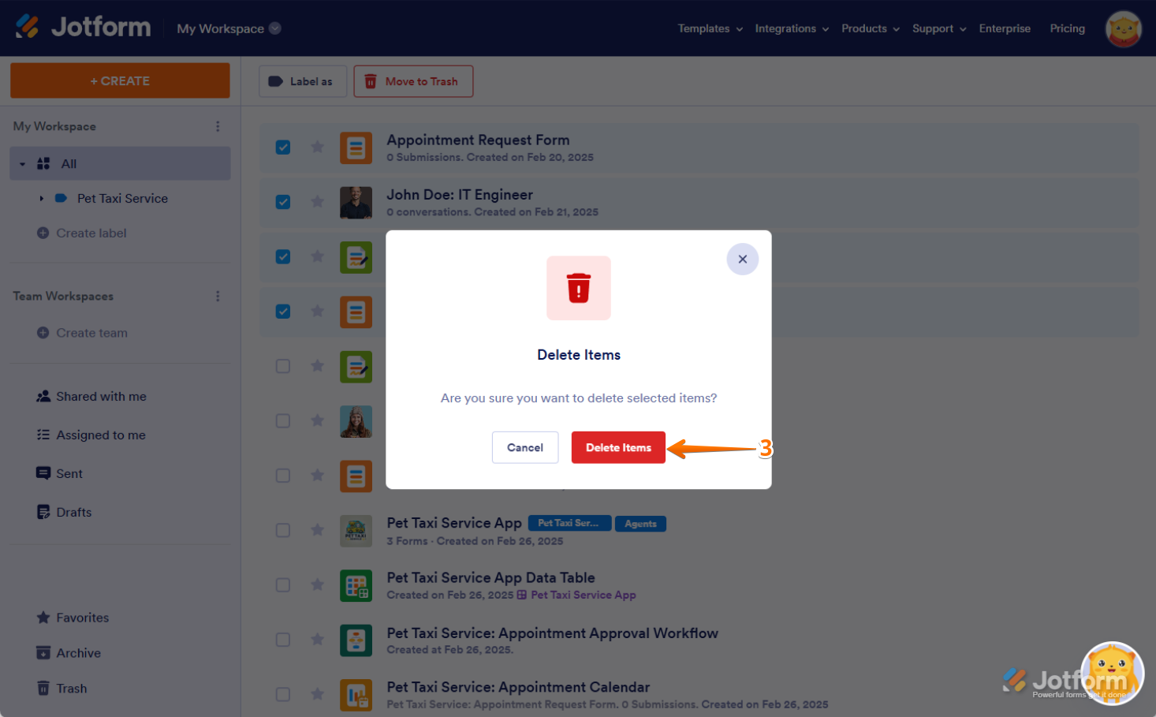Click the Jotform logo in the header
The image size is (1156, 717).
tap(83, 28)
